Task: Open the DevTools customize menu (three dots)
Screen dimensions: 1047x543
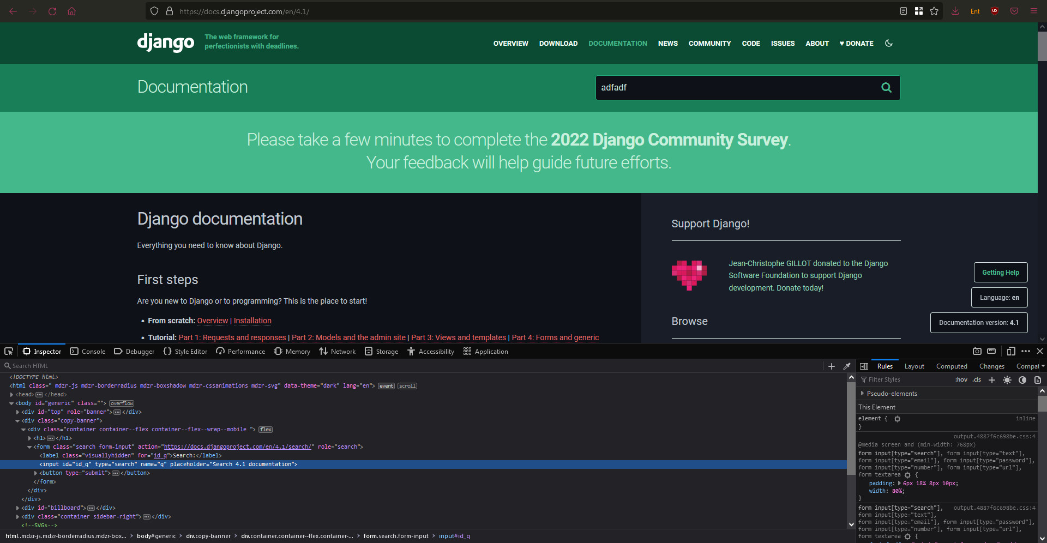Action: click(1026, 351)
